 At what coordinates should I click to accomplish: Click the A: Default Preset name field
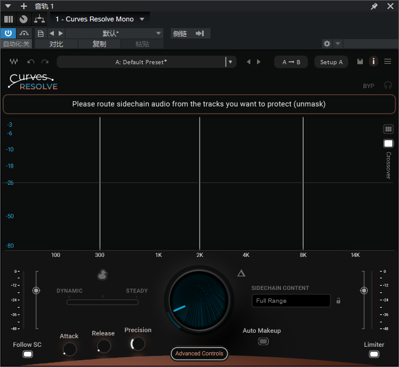point(141,62)
